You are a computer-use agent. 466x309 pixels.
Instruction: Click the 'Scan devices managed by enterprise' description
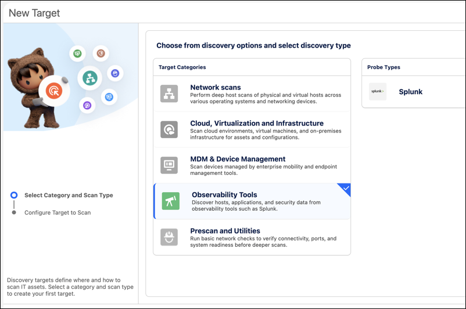pos(264,170)
